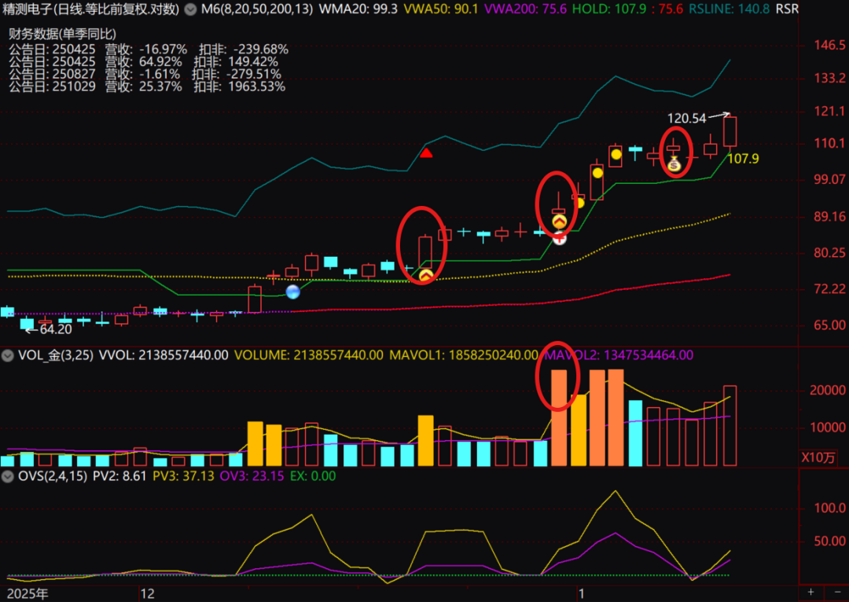Select the rightmost hollow red volume bar
This screenshot has width=849, height=602.
pyautogui.click(x=730, y=425)
